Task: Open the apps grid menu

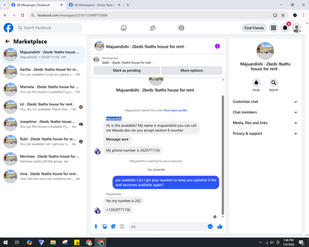Action: point(273,28)
